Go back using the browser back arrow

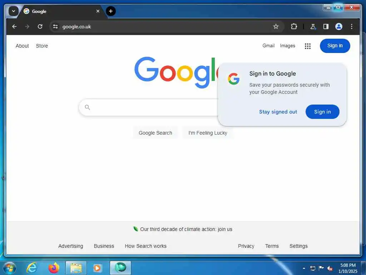14,26
